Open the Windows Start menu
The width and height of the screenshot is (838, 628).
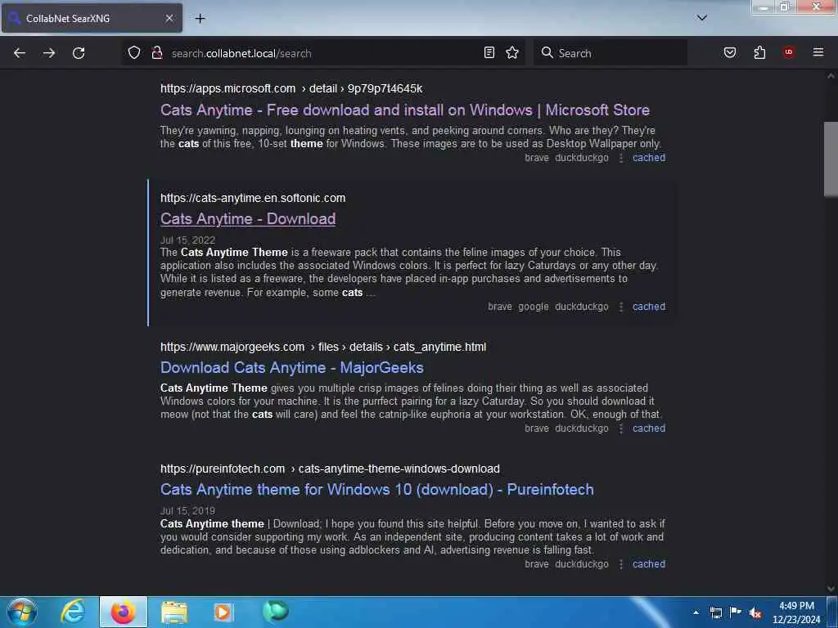point(22,612)
